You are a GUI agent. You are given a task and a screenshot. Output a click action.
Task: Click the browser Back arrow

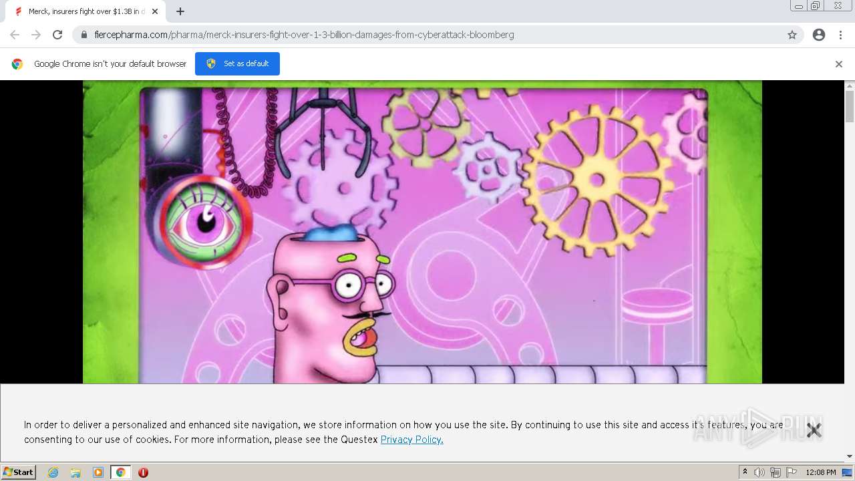pos(15,35)
